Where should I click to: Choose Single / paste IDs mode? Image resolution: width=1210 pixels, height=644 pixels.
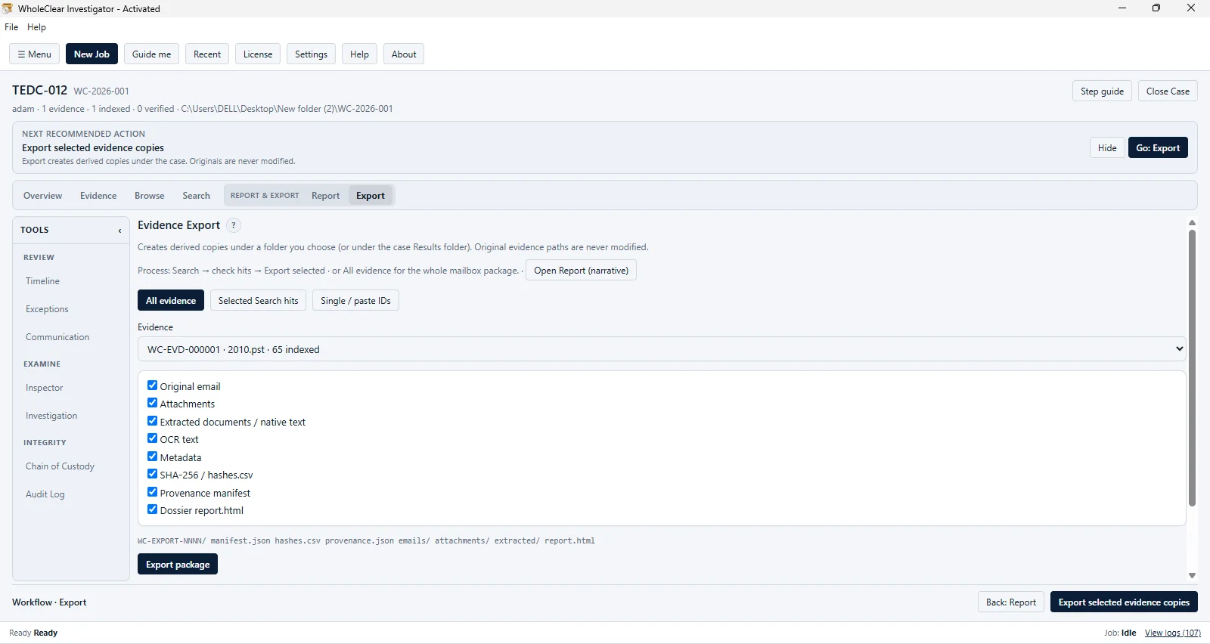tap(355, 301)
